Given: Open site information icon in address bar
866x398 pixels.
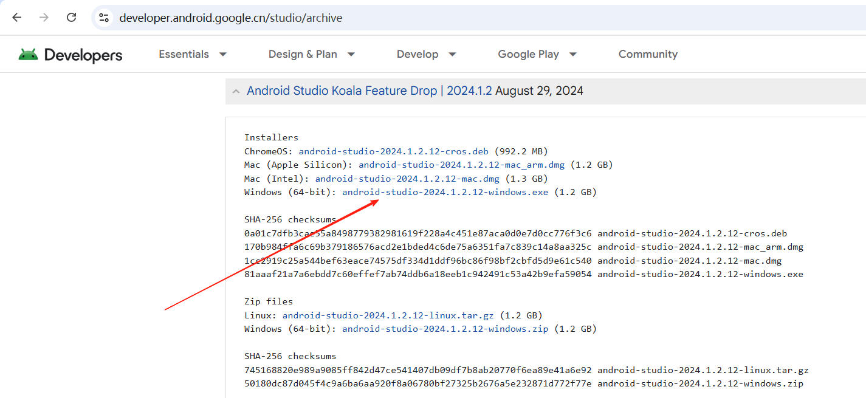Looking at the screenshot, I should 104,18.
